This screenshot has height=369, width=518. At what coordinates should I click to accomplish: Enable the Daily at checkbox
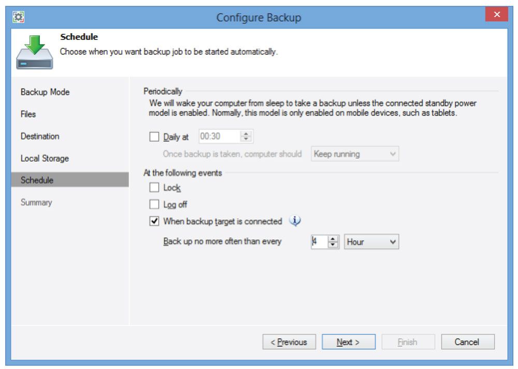pyautogui.click(x=154, y=137)
